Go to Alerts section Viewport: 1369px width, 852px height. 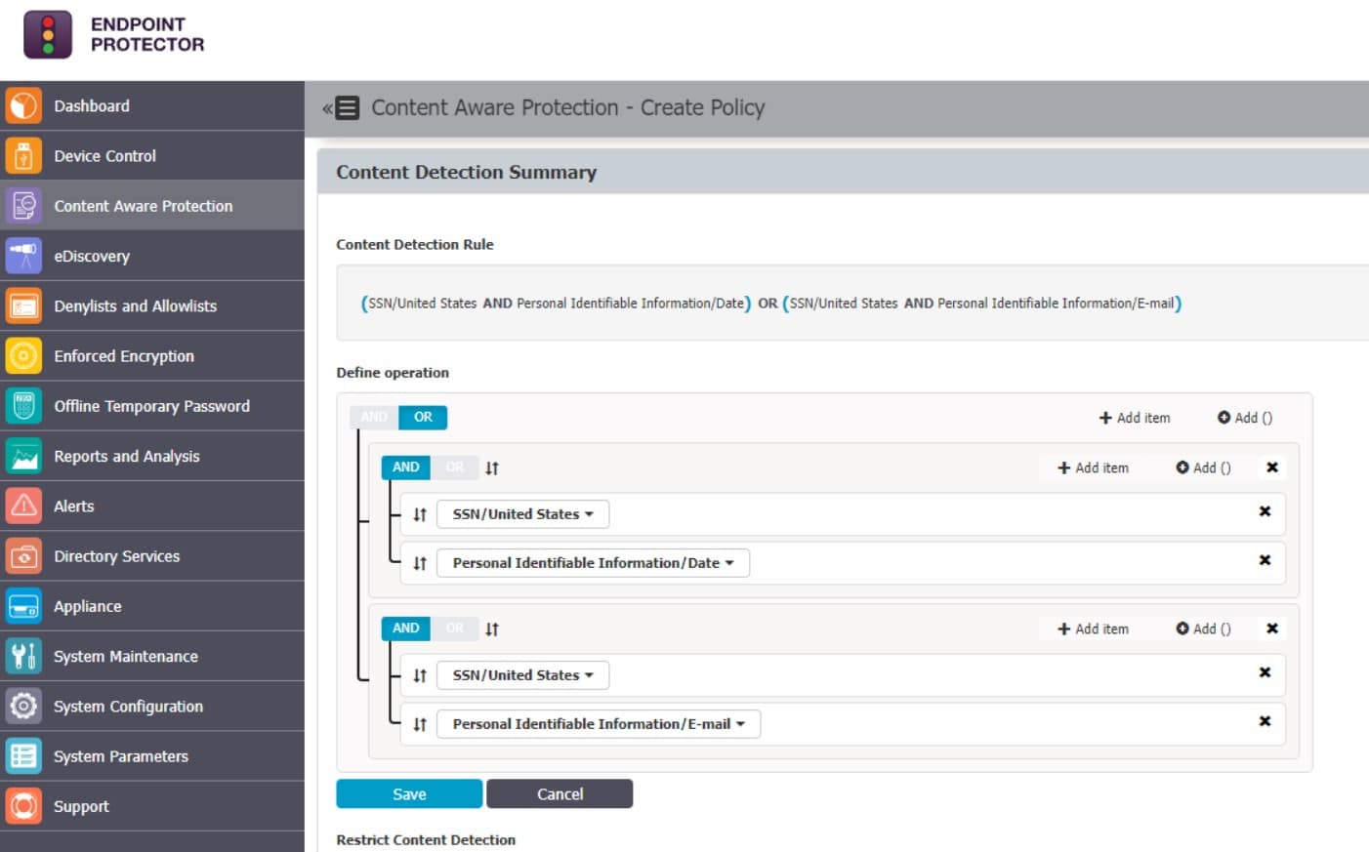pyautogui.click(x=152, y=506)
